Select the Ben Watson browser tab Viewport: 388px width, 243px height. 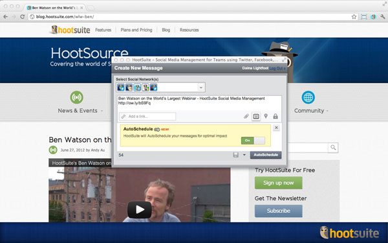pos(55,8)
